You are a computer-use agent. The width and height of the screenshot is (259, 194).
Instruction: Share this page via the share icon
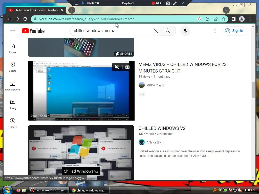[x=215, y=19]
